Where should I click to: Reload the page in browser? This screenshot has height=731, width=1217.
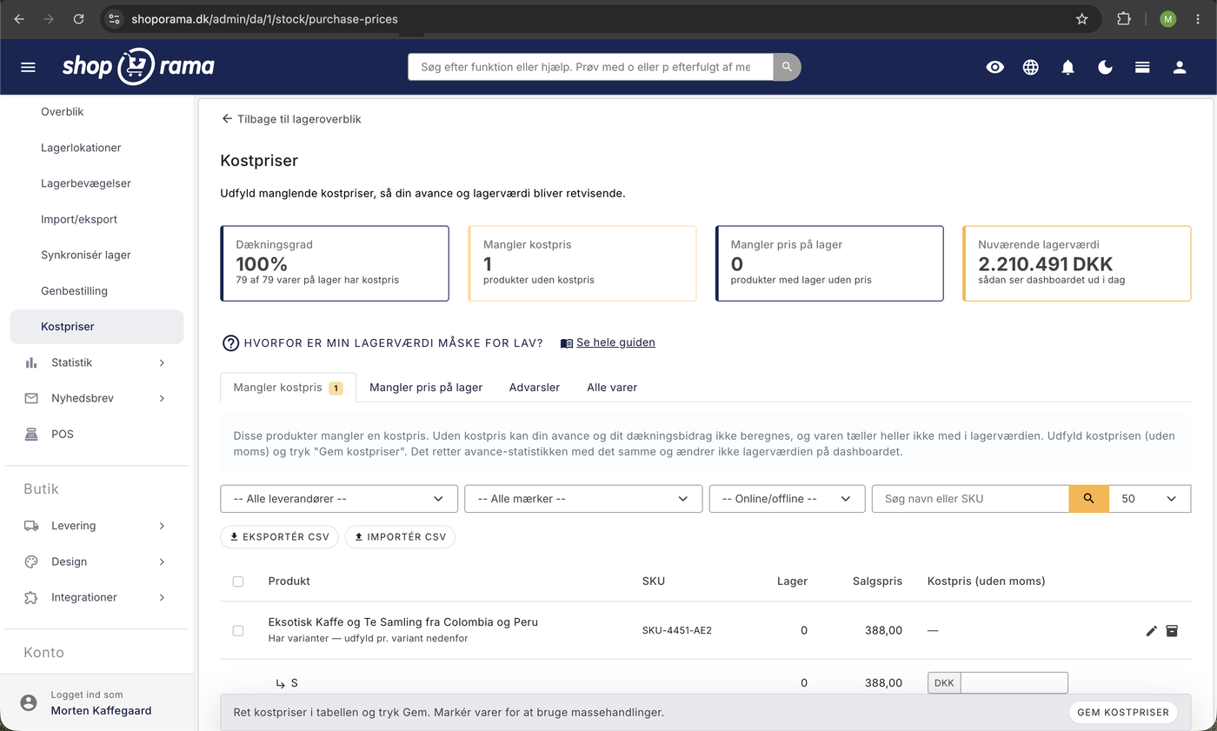click(x=78, y=18)
